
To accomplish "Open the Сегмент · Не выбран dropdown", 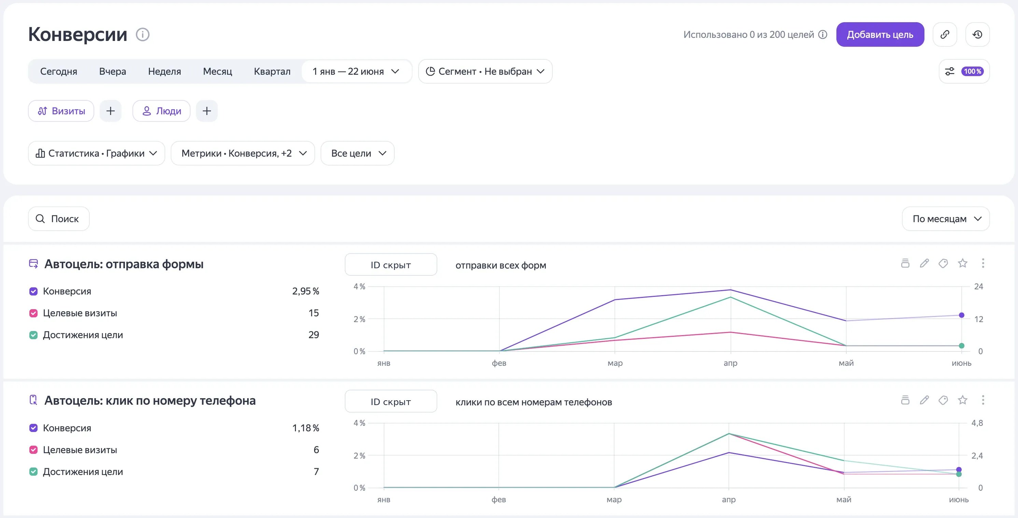I will coord(485,72).
